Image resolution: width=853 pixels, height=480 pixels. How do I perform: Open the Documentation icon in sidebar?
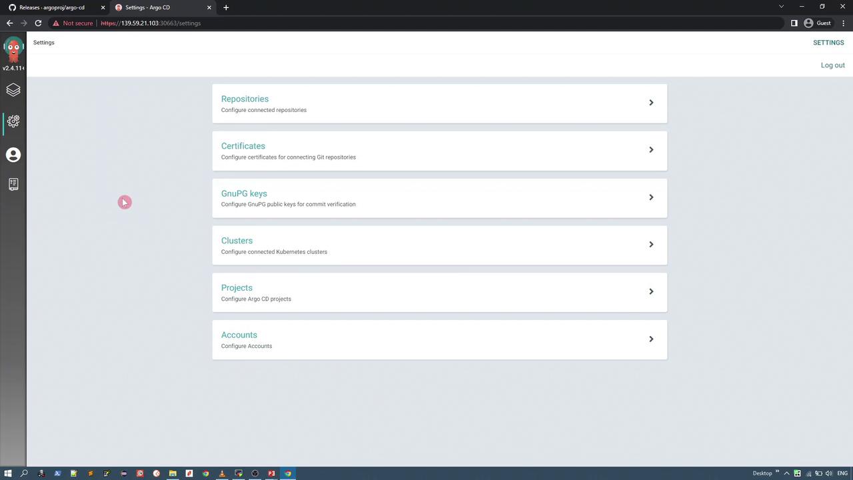[x=13, y=184]
